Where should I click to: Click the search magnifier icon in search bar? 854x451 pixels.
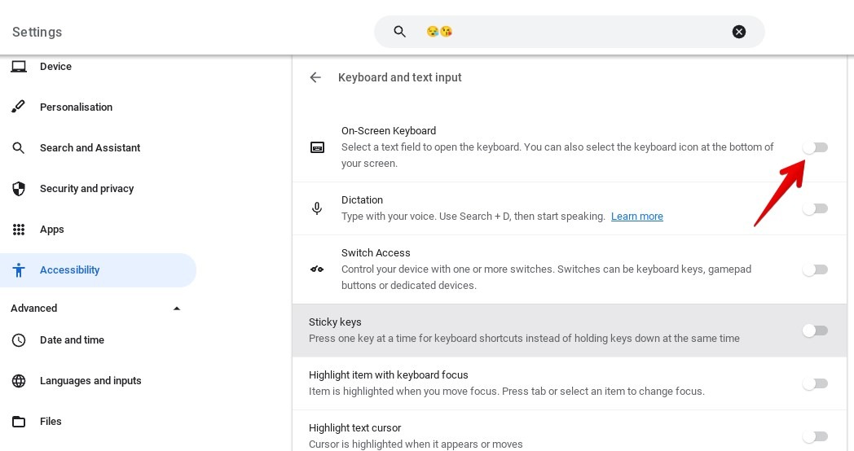(400, 32)
